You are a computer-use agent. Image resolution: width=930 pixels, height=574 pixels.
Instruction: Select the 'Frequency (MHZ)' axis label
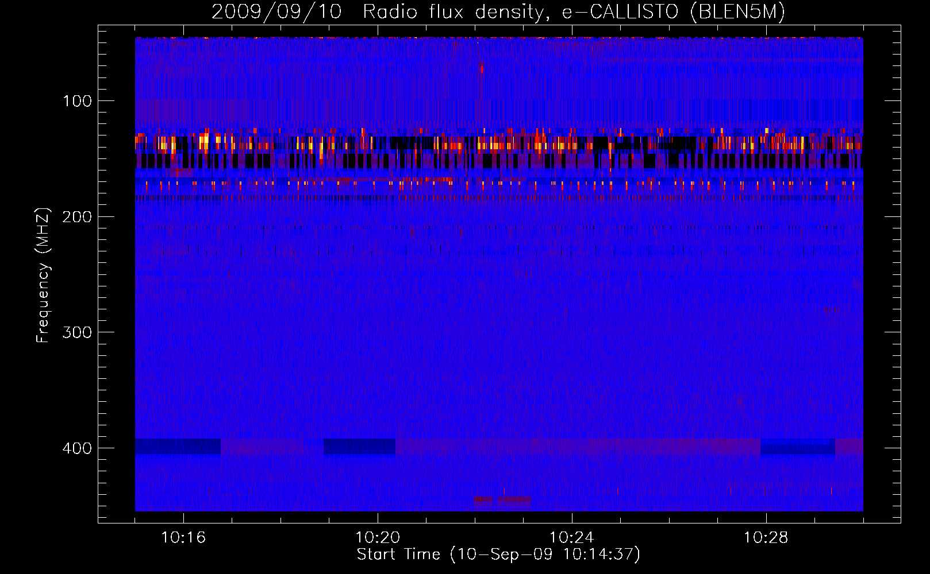pyautogui.click(x=43, y=275)
